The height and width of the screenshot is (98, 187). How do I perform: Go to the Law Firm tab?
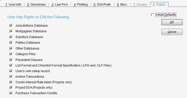60,5
